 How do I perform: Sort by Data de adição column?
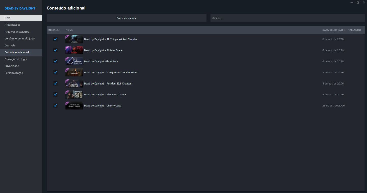[x=333, y=30]
